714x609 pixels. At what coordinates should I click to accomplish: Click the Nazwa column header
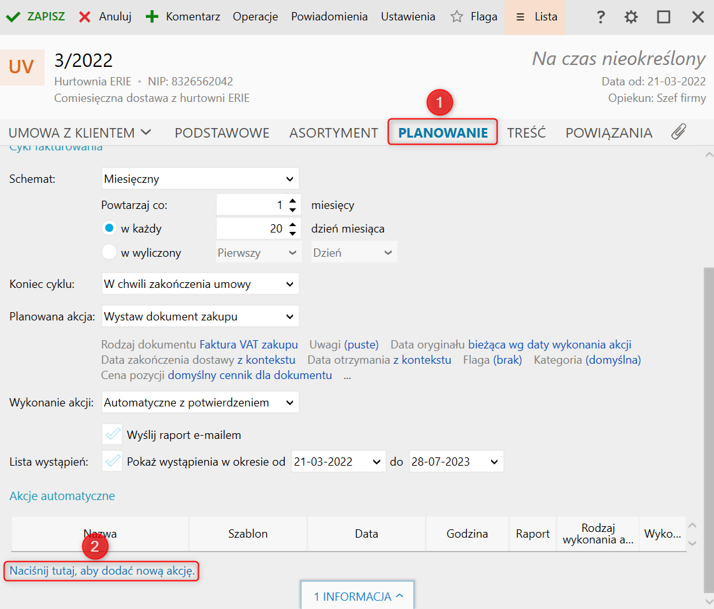tap(100, 534)
